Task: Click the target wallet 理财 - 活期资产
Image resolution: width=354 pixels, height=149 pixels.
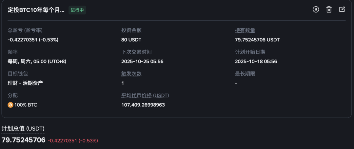Action: pyautogui.click(x=25, y=83)
